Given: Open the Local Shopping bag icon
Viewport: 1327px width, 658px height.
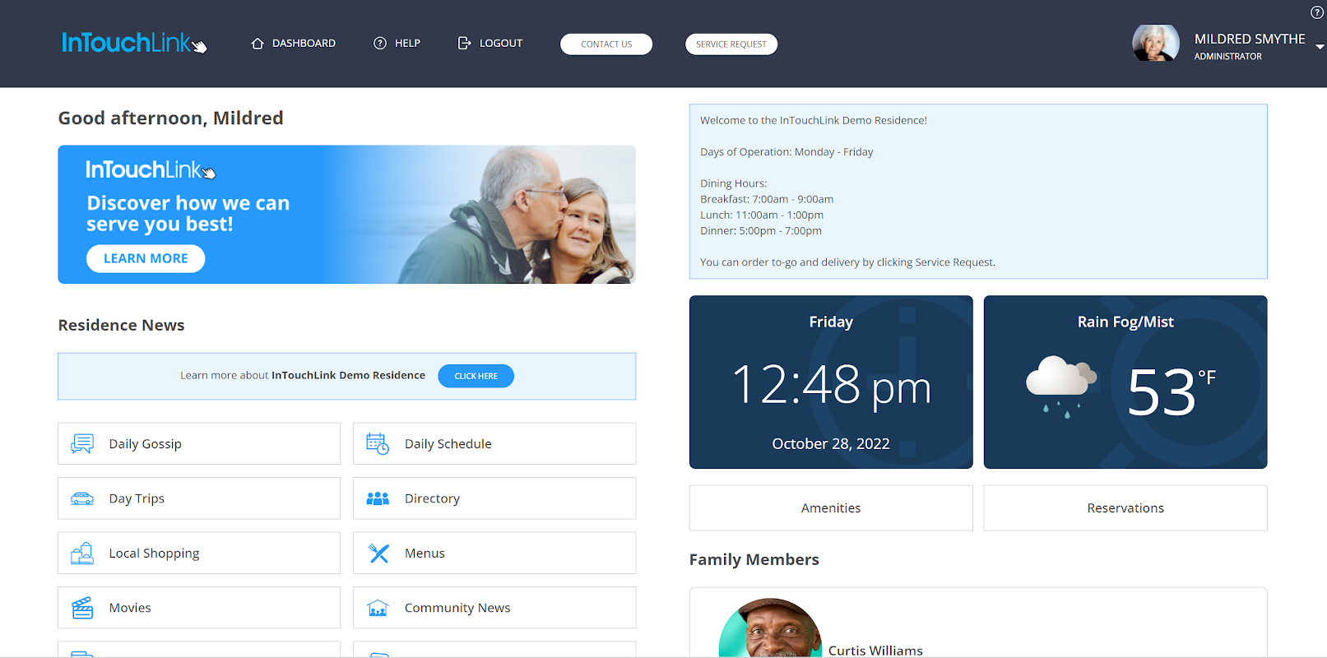Looking at the screenshot, I should pos(82,554).
